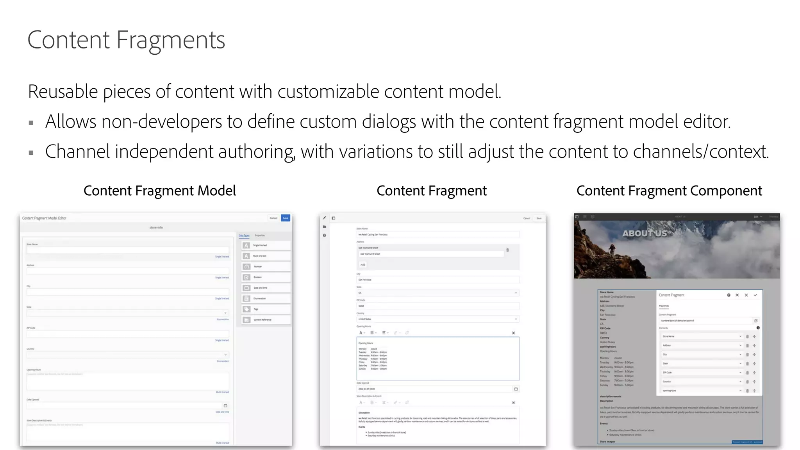Click City field containing San Francisco

tap(437, 280)
